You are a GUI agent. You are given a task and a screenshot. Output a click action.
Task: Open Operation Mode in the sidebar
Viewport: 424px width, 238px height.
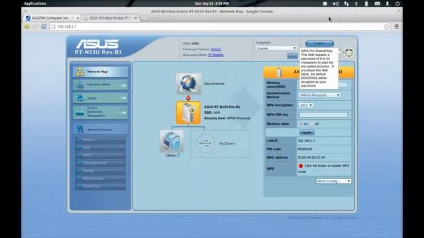(x=100, y=85)
